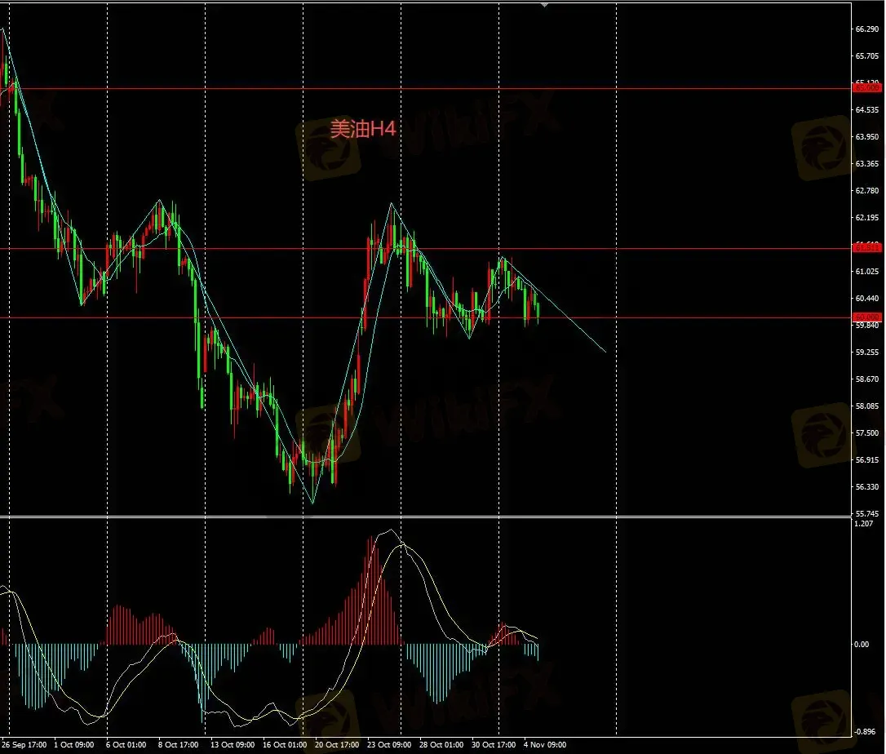Click the 58.085 price label

click(867, 406)
